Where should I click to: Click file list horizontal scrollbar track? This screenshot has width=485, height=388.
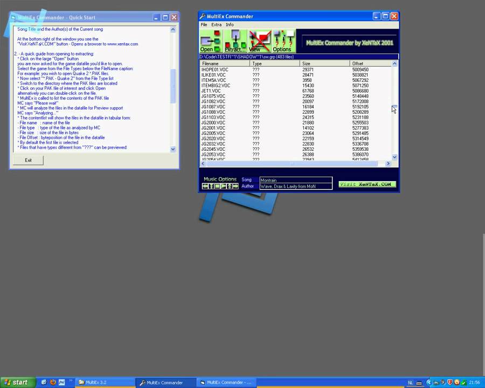point(292,163)
